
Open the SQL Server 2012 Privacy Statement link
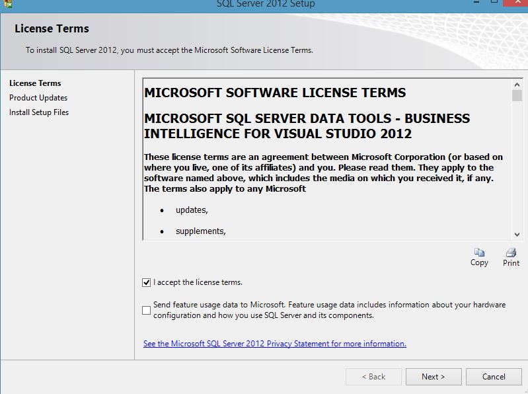pyautogui.click(x=275, y=344)
